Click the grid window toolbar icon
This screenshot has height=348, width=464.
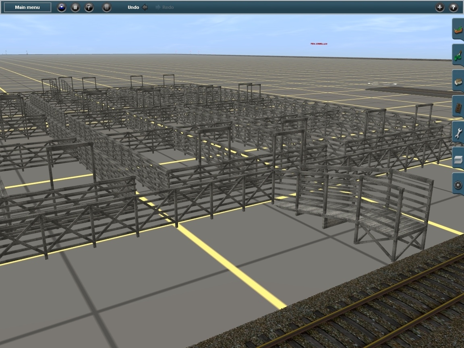[107, 7]
